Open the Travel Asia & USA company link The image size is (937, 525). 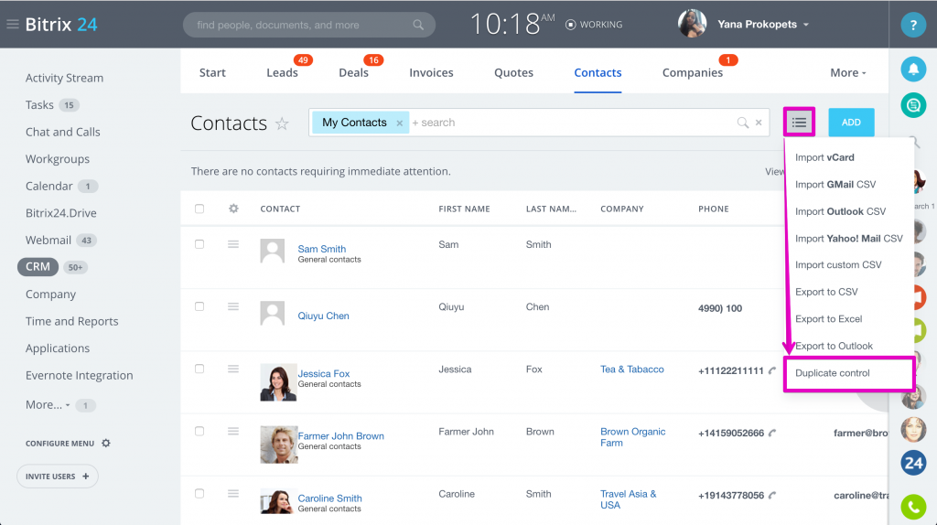[628, 499]
